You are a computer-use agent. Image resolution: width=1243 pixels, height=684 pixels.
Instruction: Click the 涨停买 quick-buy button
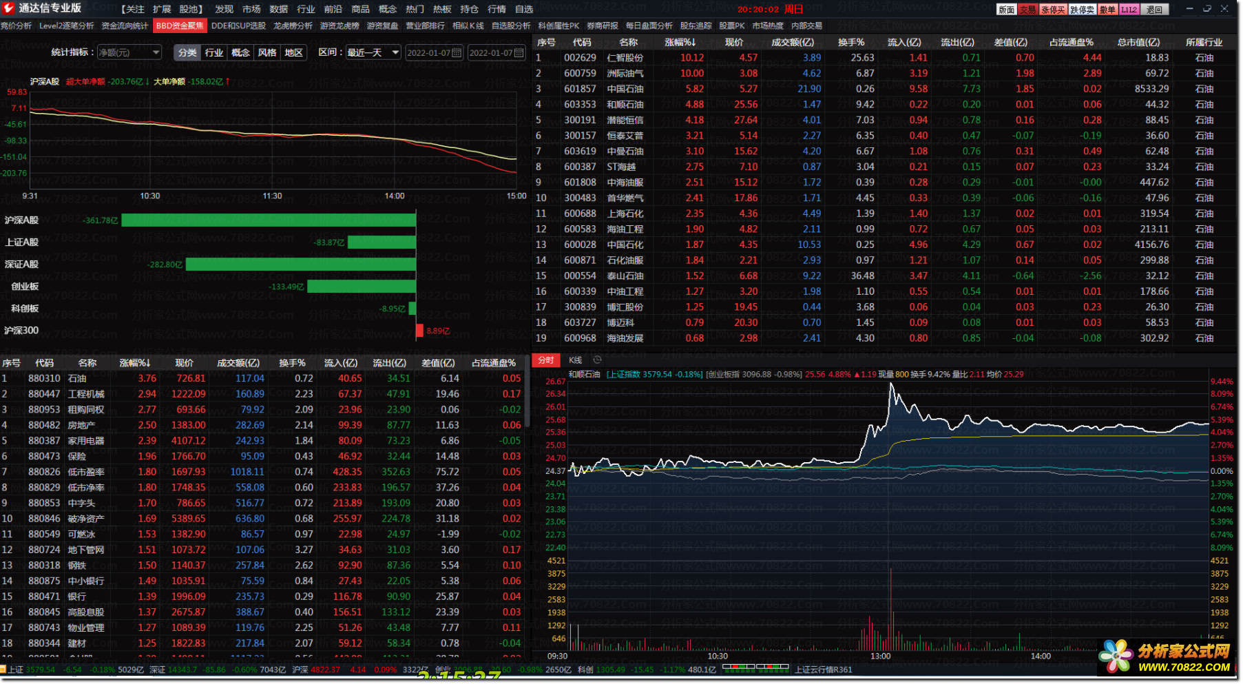point(1053,10)
